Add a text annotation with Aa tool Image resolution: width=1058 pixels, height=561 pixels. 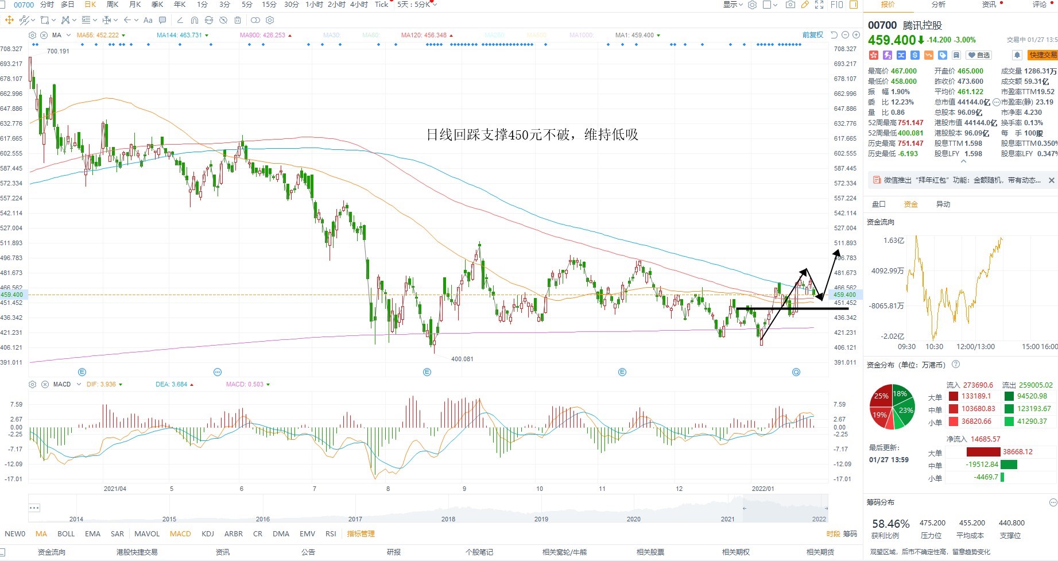pyautogui.click(x=148, y=20)
